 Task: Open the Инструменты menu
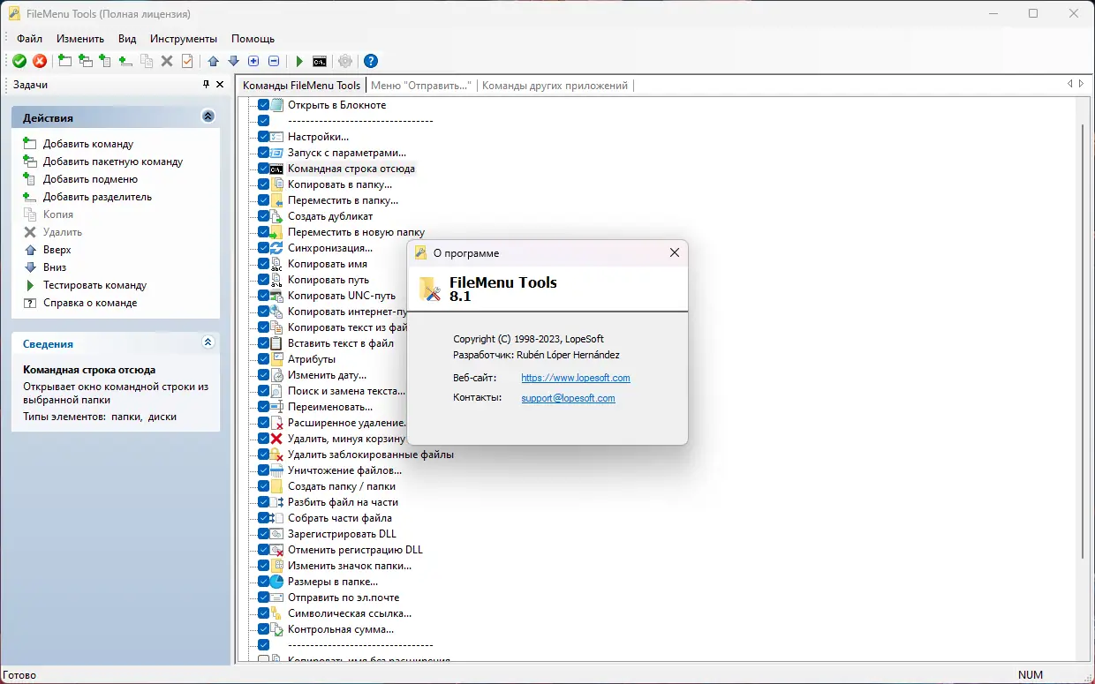click(x=184, y=39)
